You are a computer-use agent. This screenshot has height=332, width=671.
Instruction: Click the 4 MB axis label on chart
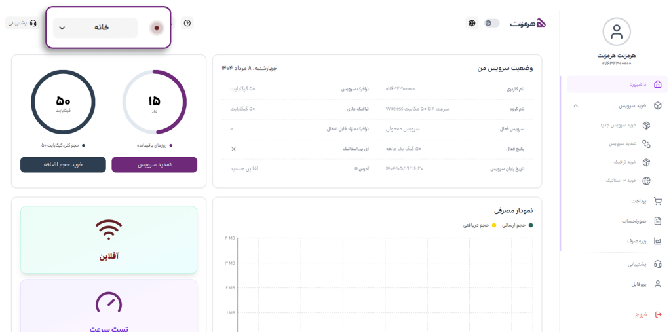pos(229,238)
